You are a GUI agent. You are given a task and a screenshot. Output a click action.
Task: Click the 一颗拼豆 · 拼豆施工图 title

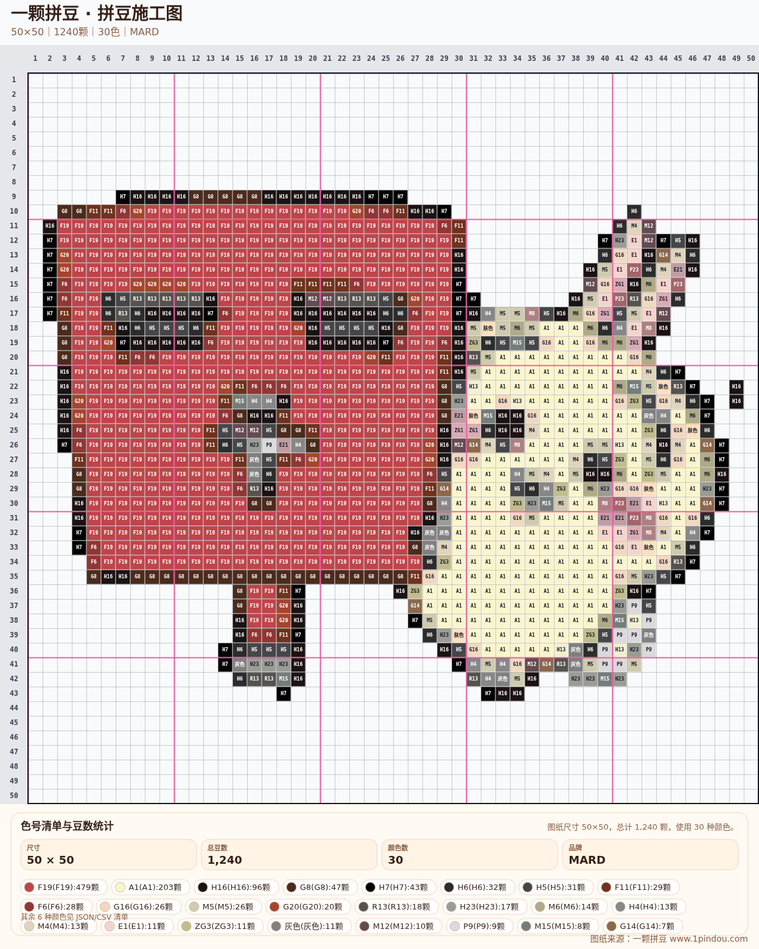(x=96, y=13)
